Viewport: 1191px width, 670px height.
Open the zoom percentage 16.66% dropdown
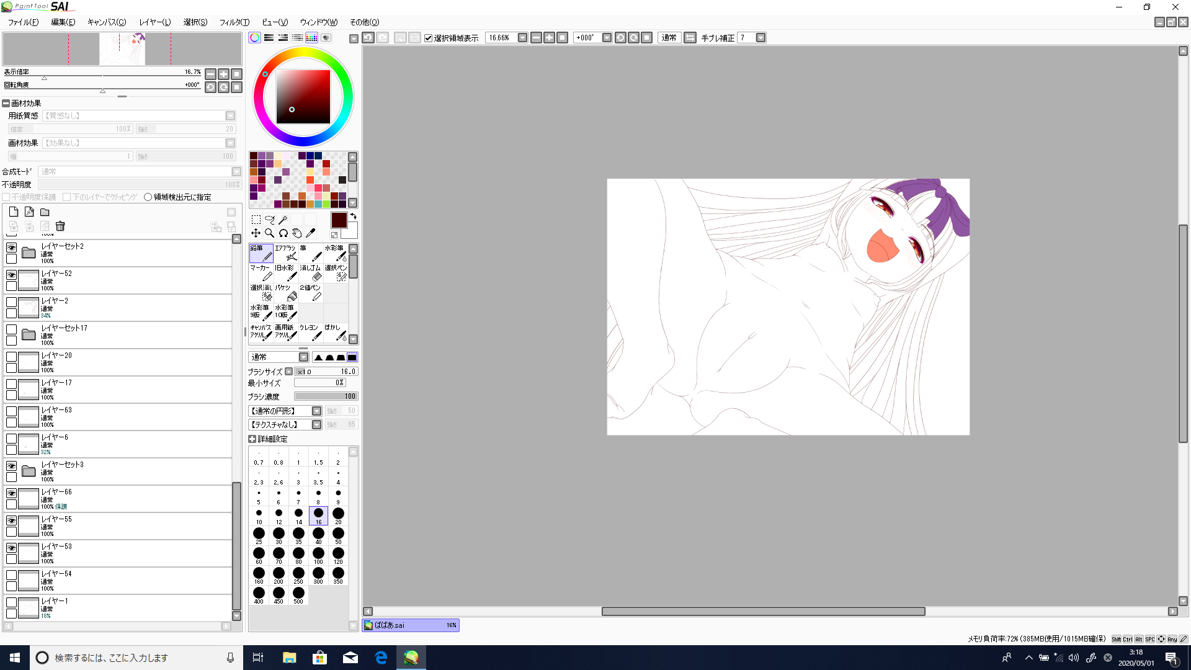coord(522,38)
